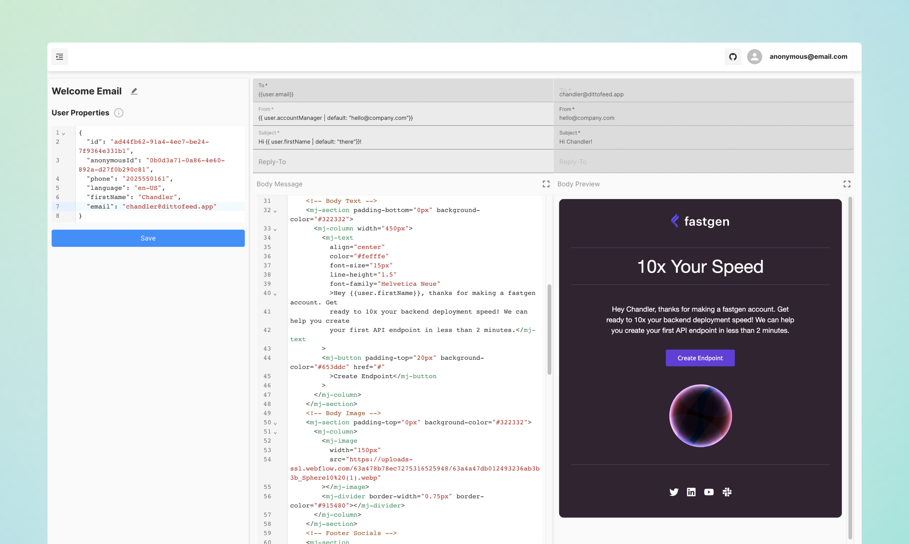Viewport: 909px width, 544px height.
Task: Click the expand icon next to Body Message panel
Action: [x=546, y=184]
